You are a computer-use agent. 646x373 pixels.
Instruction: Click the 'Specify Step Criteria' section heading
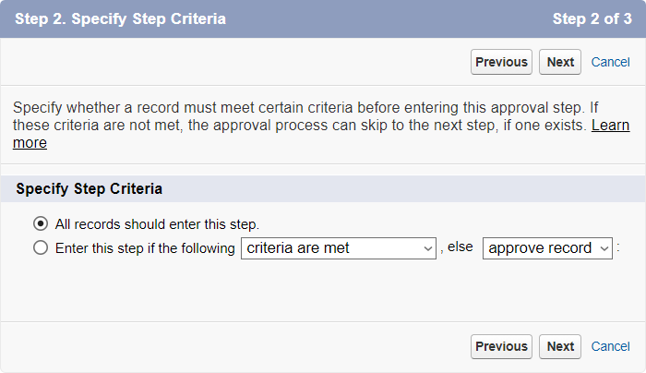coord(90,188)
